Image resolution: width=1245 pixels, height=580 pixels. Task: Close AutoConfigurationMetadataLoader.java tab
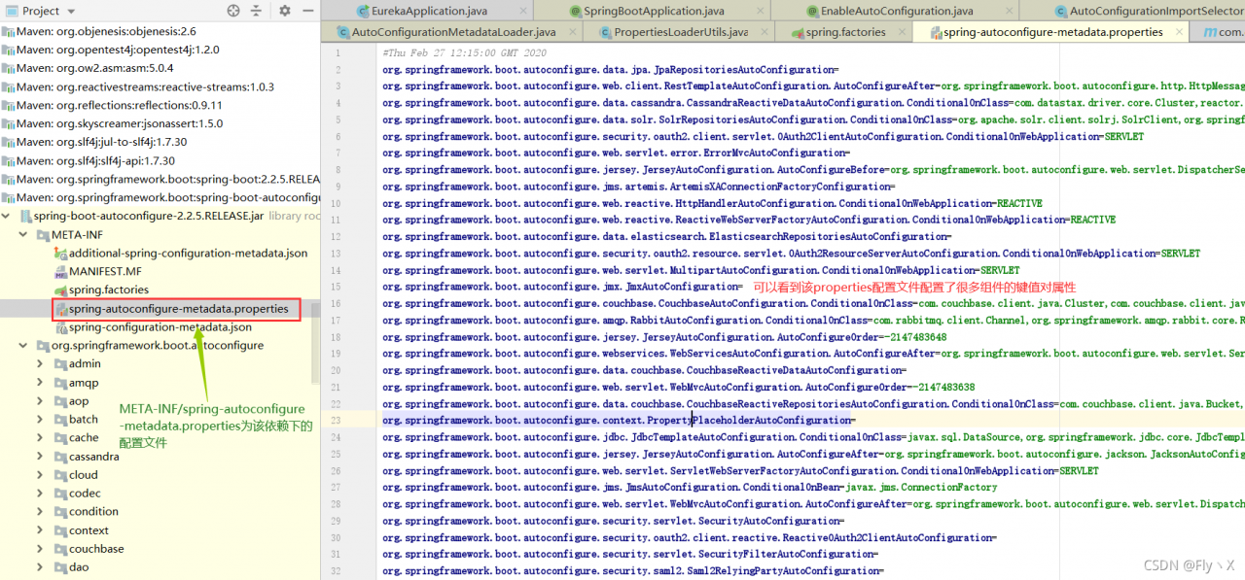coord(572,32)
